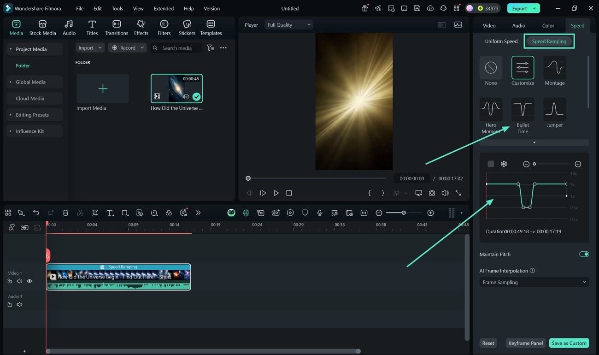Collapse the Project Media tree item
599x355 pixels.
click(11, 49)
